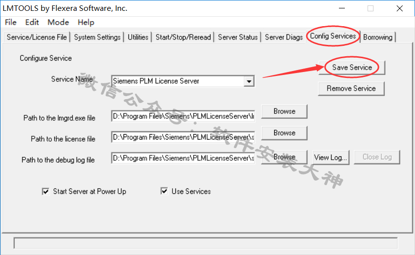Select the Config Services tab
The width and height of the screenshot is (415, 255).
[x=333, y=36]
